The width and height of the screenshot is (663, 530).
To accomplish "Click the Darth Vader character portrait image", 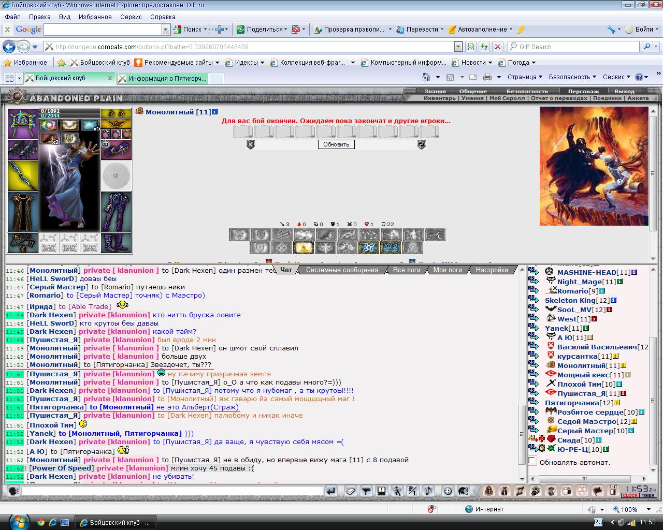I will [x=594, y=166].
